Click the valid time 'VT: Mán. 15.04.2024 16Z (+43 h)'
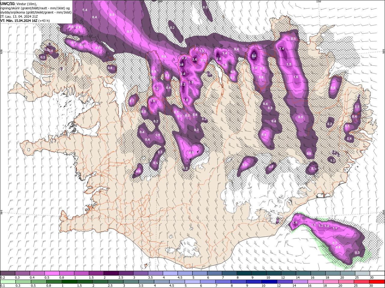The width and height of the screenshot is (385, 288). (25, 20)
